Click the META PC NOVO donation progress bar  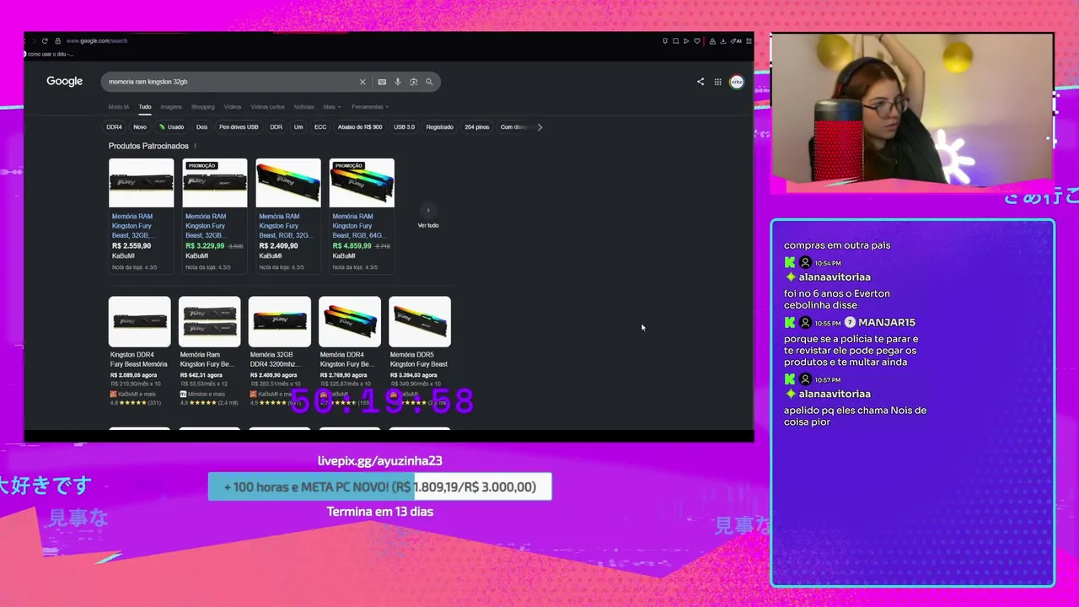coord(380,486)
